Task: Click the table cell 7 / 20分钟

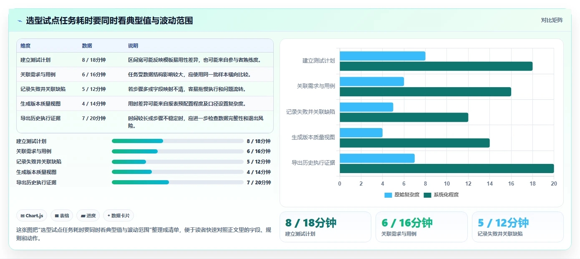Action: tap(94, 118)
